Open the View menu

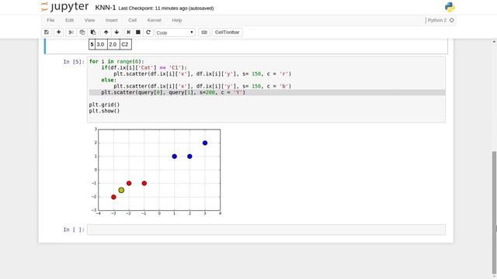(x=89, y=20)
